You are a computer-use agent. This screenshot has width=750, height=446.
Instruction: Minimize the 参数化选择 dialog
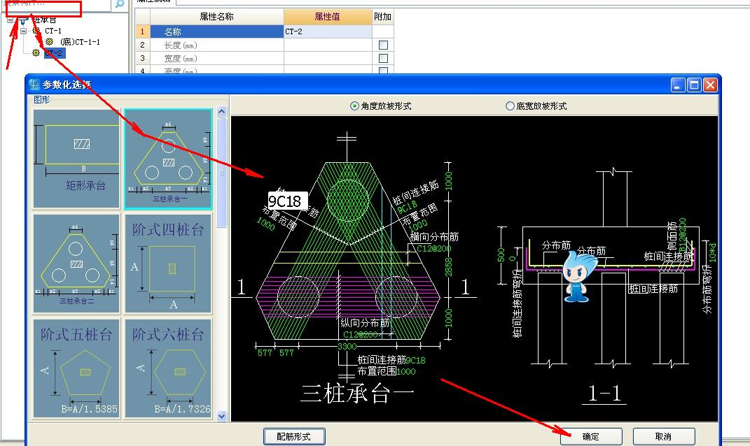679,85
